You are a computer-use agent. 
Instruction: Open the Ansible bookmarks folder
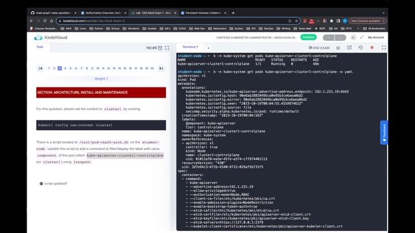click(150, 28)
